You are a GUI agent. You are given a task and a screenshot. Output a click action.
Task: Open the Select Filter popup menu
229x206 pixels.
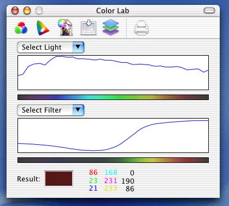point(51,110)
